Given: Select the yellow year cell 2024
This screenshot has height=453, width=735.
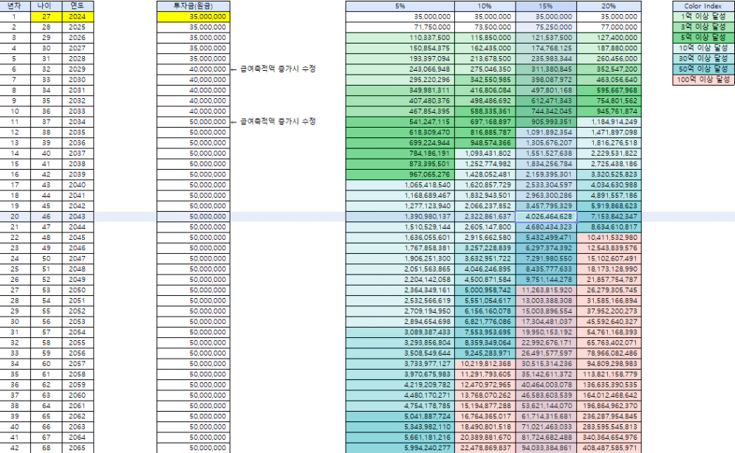Looking at the screenshot, I should click(78, 15).
